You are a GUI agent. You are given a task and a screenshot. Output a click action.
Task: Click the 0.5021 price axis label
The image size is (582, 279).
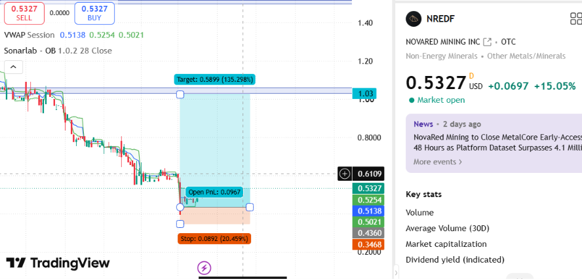click(368, 222)
